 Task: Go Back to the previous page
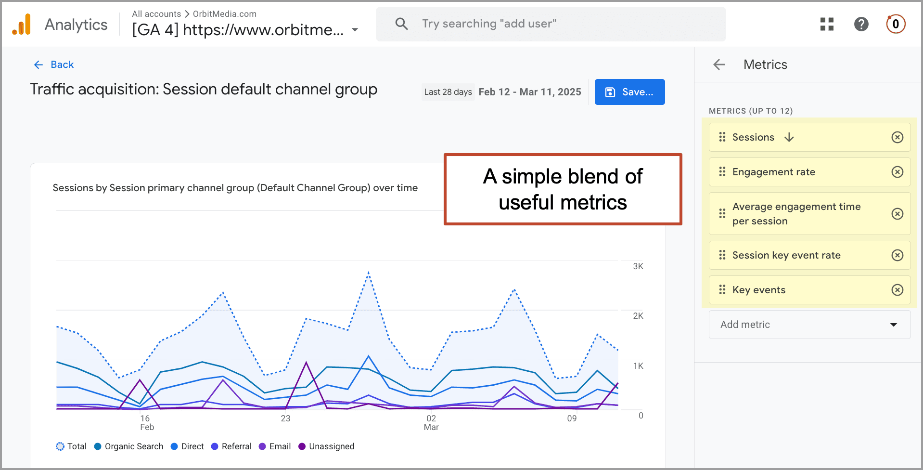(53, 65)
